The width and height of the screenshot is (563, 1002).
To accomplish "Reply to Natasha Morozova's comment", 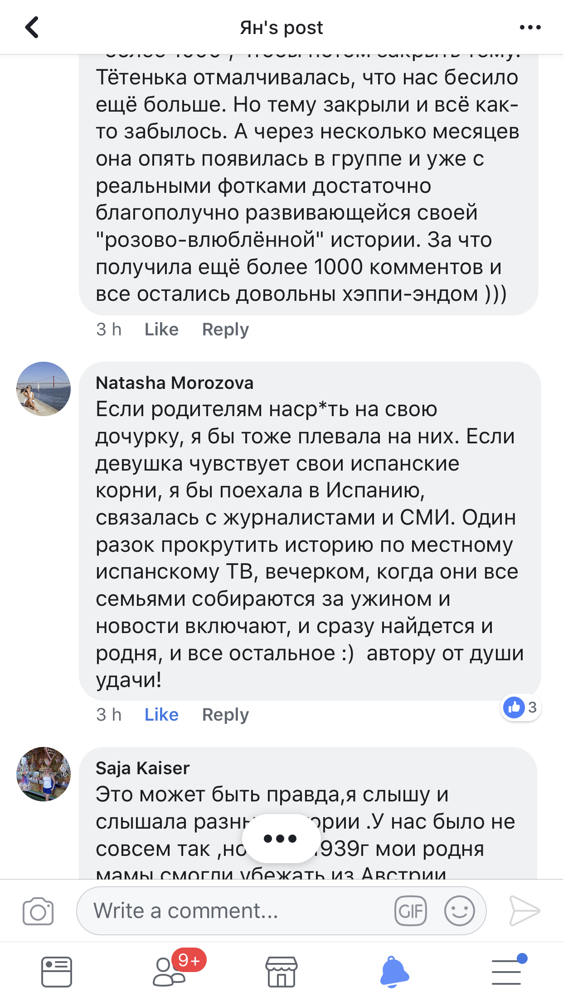I will click(x=225, y=715).
